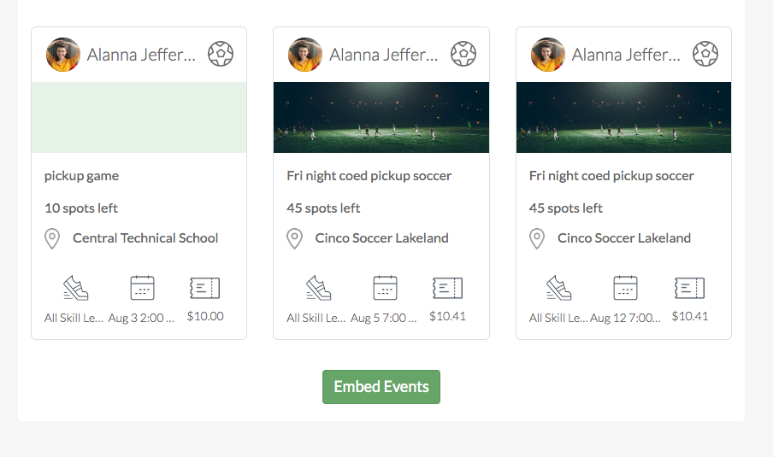Click location pin on Aug 12 Cinco Soccer card
The width and height of the screenshot is (773, 457).
pos(537,239)
